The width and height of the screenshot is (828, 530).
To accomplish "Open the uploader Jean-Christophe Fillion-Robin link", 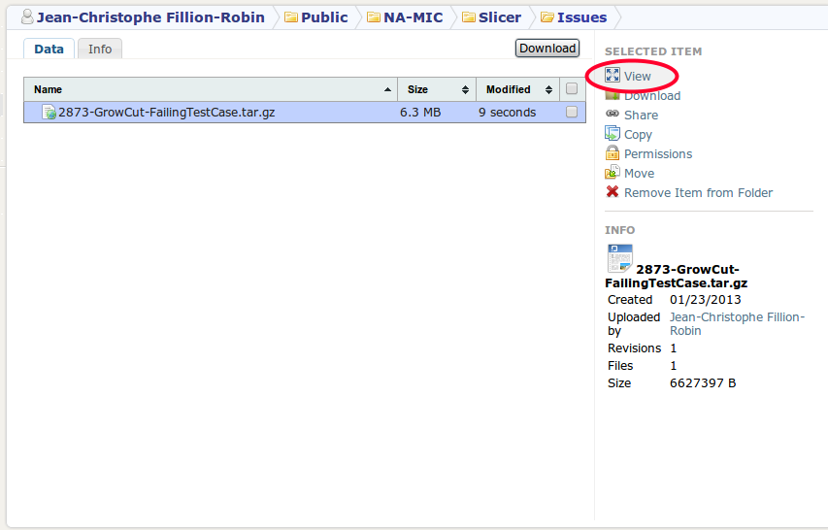I will click(x=736, y=323).
